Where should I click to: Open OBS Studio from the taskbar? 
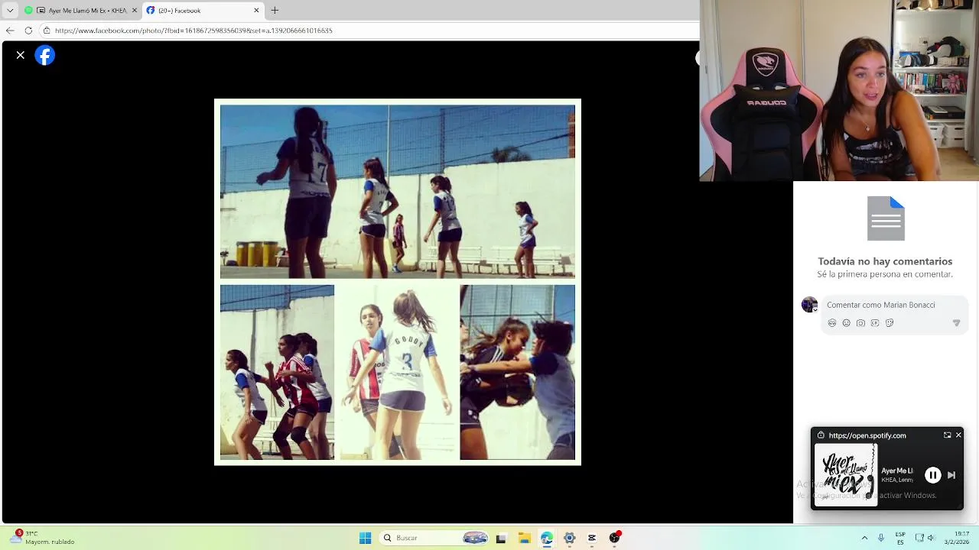pyautogui.click(x=614, y=538)
